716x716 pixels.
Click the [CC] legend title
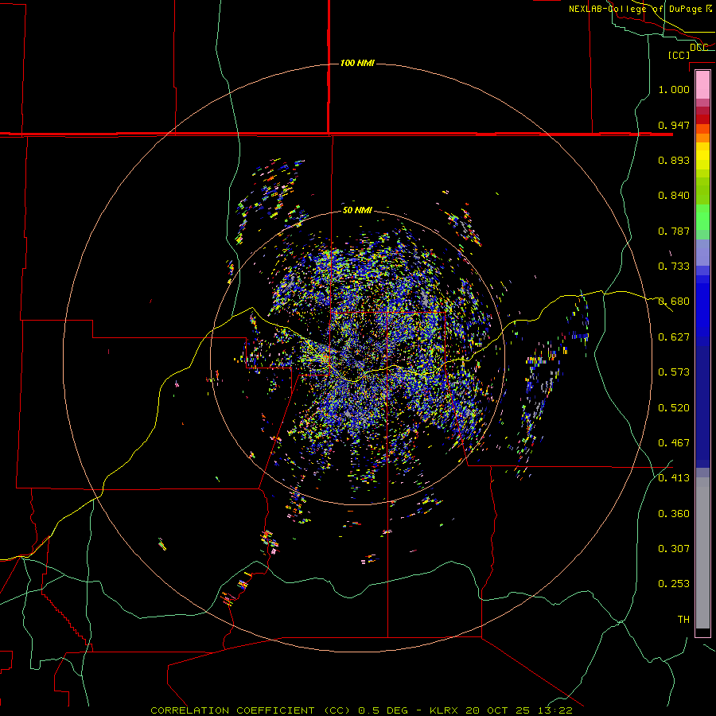click(x=679, y=55)
